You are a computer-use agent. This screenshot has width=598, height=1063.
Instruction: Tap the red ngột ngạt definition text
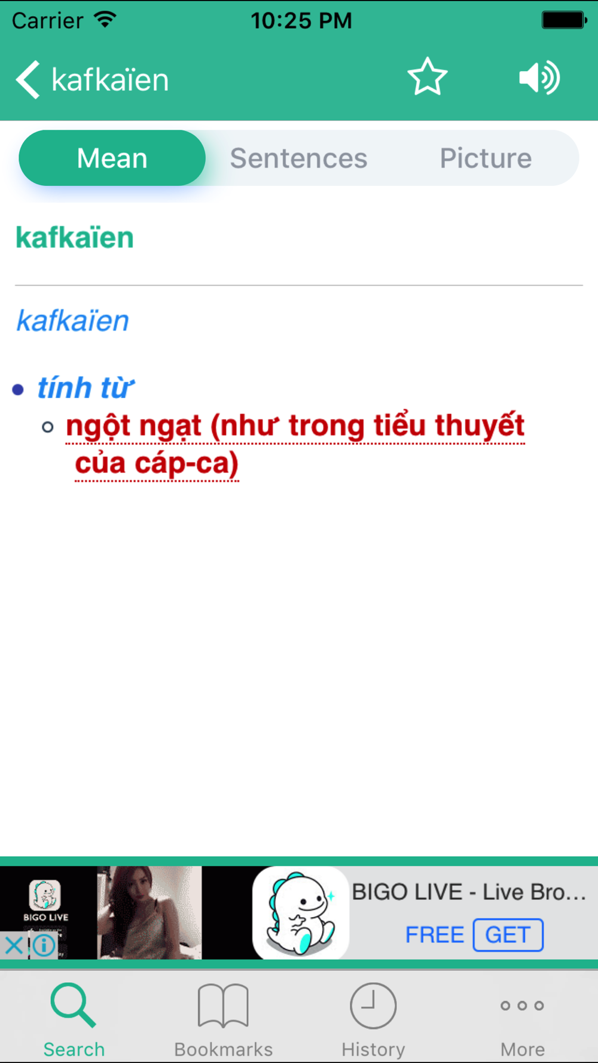click(x=295, y=444)
